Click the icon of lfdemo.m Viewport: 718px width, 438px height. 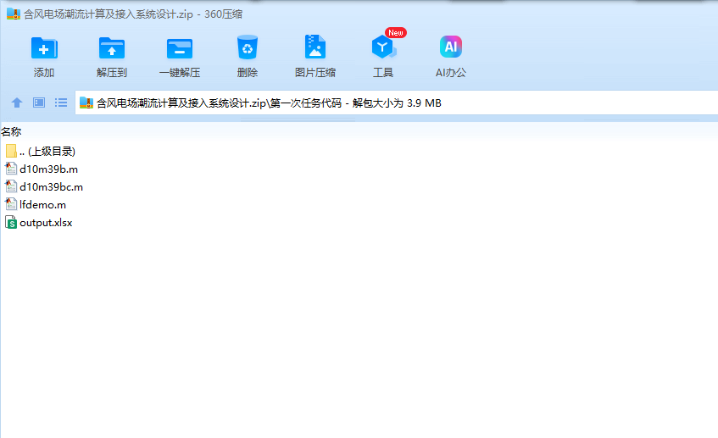[x=11, y=204]
